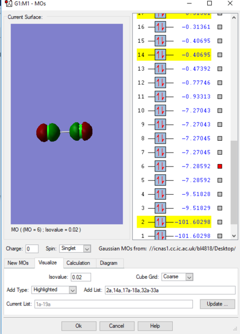
Task: Select energy value -0.77746 of MO 12
Action: coord(196,82)
